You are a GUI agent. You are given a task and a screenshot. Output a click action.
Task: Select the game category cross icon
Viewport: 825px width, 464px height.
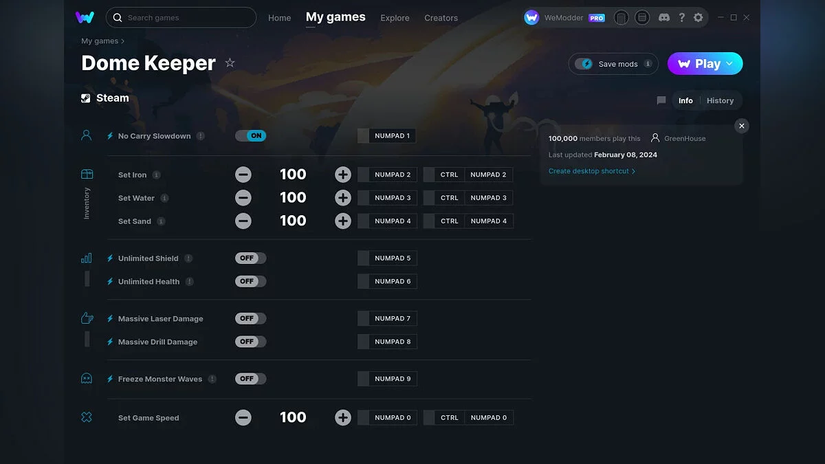point(87,417)
